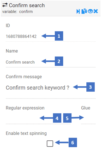Image resolution: width=101 pixels, height=156 pixels.
Task: Click the blue number 1 marker
Action: [59, 36]
